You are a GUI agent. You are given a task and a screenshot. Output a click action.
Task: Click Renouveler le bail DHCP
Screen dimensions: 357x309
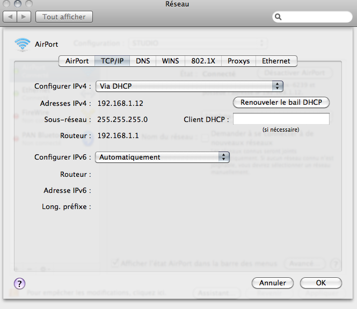tap(281, 102)
